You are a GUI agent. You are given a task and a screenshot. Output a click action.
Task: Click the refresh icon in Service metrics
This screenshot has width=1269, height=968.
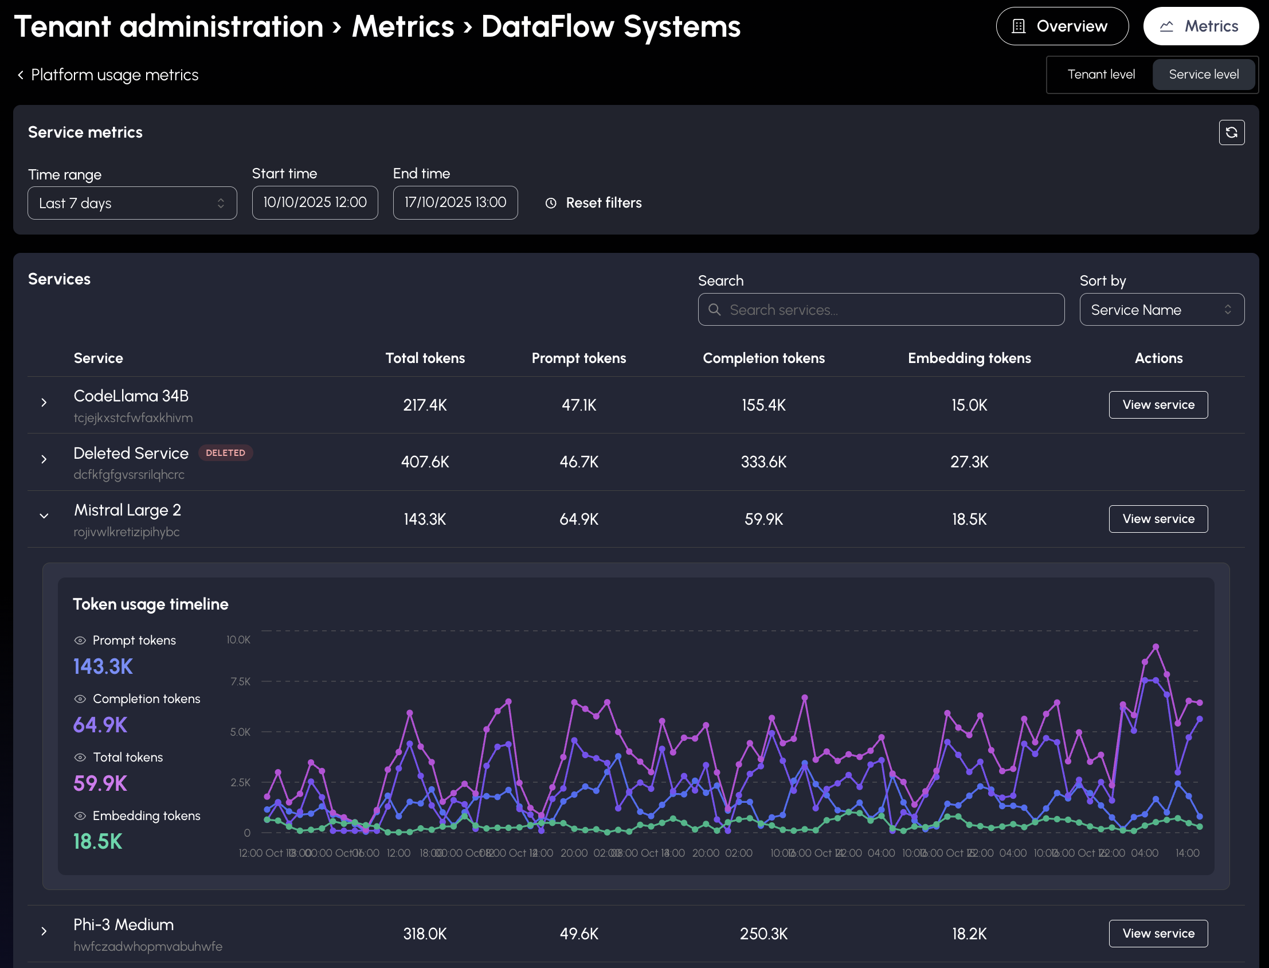[1231, 132]
